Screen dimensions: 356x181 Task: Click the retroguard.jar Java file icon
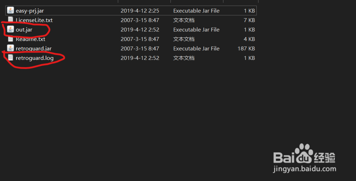pyautogui.click(x=11, y=48)
